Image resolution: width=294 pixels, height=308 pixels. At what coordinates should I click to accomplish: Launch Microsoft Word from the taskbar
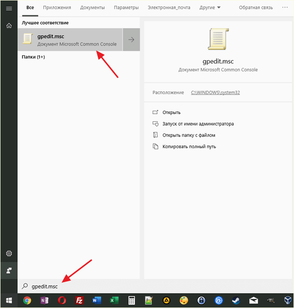click(x=97, y=301)
